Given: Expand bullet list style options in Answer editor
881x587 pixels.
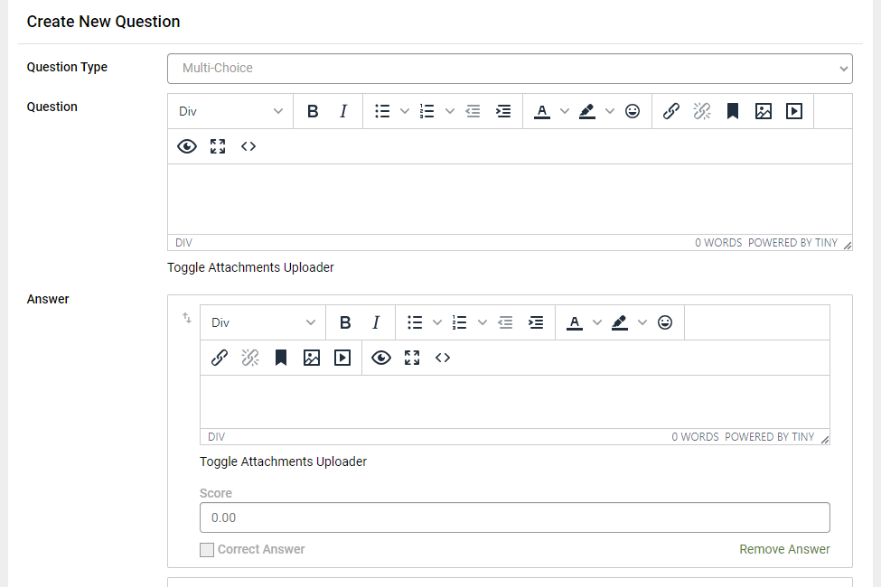Looking at the screenshot, I should click(x=437, y=322).
